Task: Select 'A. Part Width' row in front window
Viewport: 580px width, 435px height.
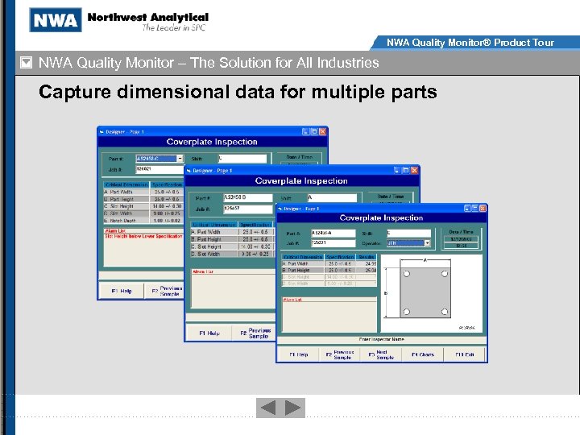Action: pos(329,263)
